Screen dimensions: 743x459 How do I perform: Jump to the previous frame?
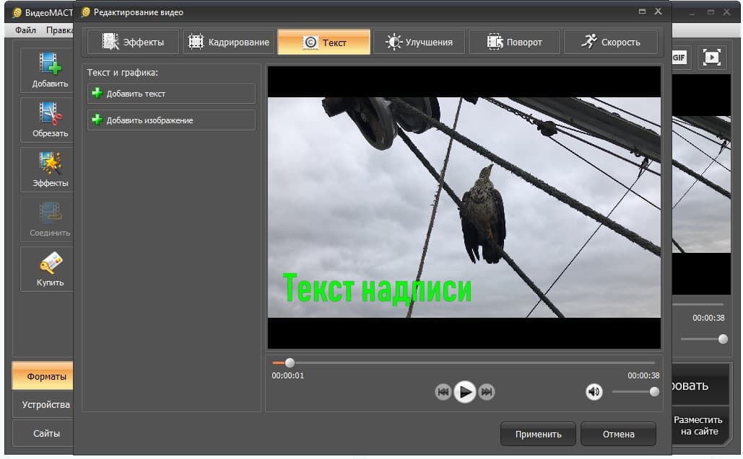[443, 392]
